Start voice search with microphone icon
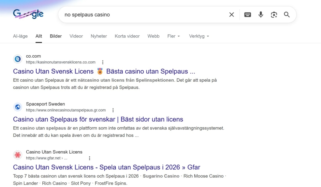Screen dimensions: 321x187 click(x=261, y=15)
